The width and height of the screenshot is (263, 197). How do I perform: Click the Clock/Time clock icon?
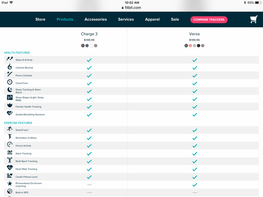10,82
